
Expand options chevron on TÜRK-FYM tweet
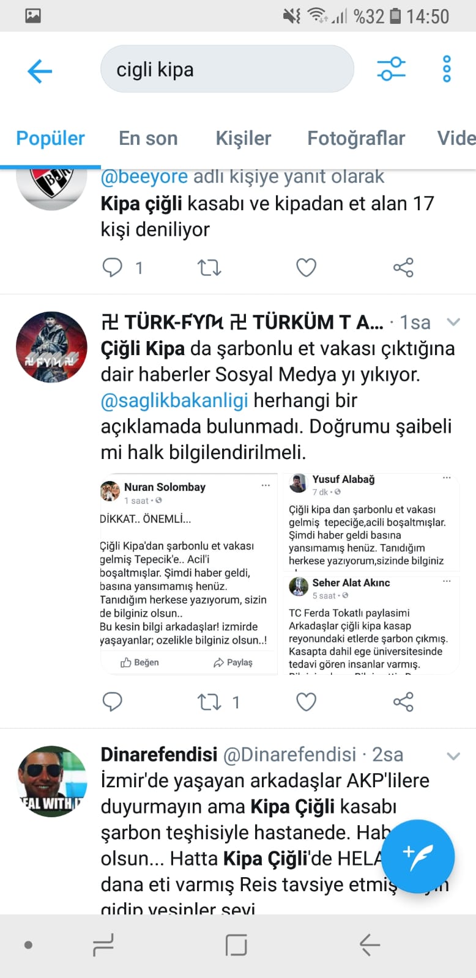[x=453, y=322]
